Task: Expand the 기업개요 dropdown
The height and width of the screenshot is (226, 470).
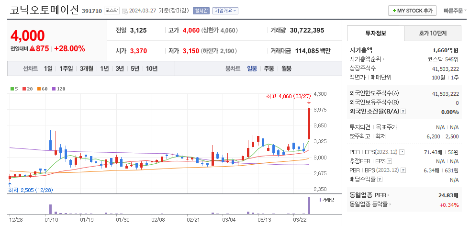Action: [x=225, y=11]
